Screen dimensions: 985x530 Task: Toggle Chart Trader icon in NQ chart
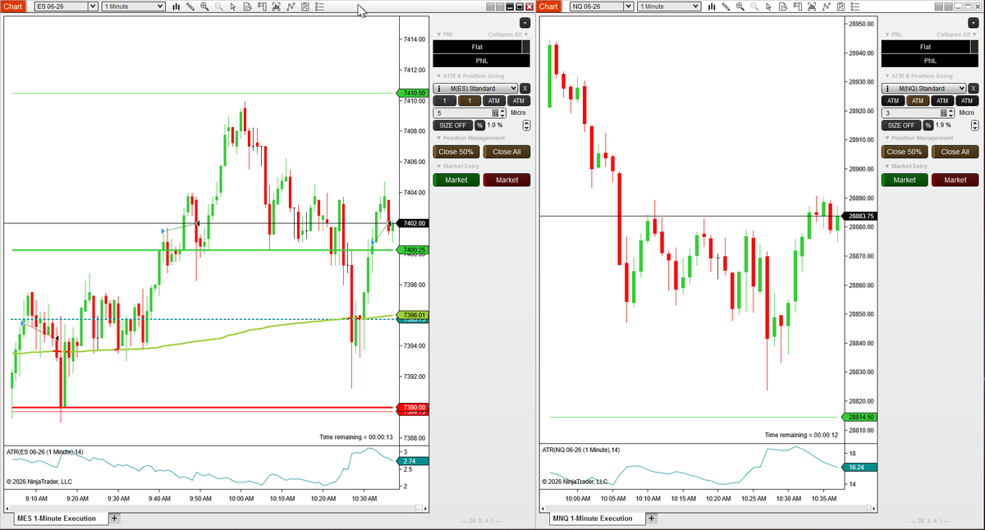tap(797, 7)
